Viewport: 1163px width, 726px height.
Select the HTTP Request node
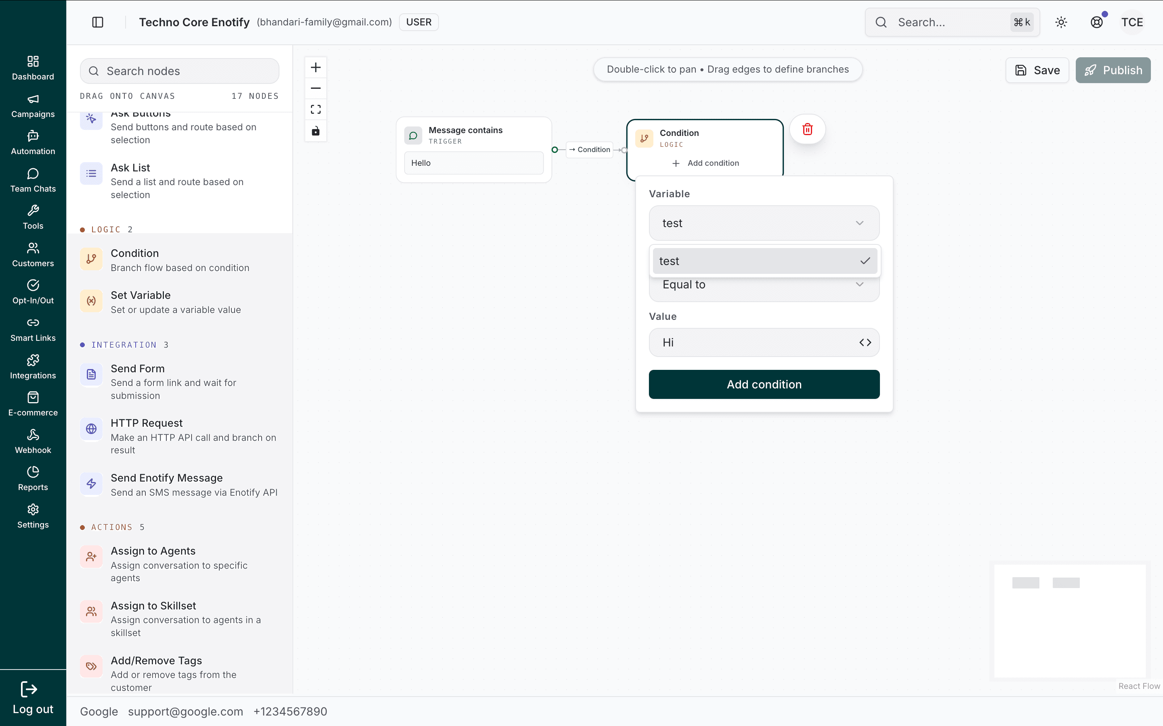(x=180, y=436)
